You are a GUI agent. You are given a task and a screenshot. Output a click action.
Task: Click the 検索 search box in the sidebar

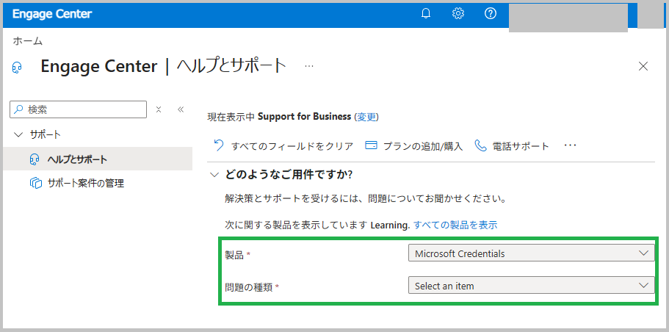click(78, 109)
